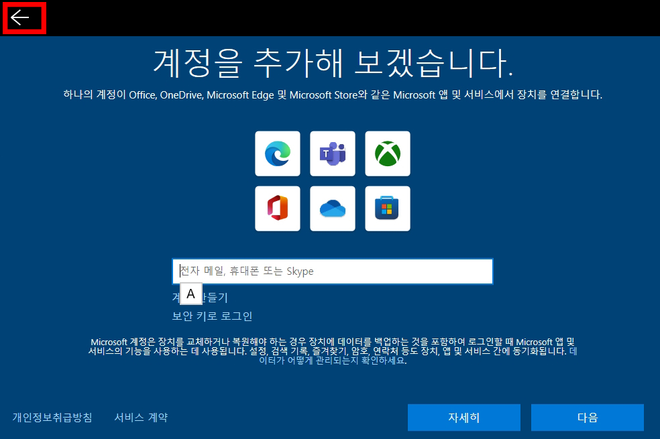Click the subtitle mentioning Office and OneDrive

click(333, 95)
